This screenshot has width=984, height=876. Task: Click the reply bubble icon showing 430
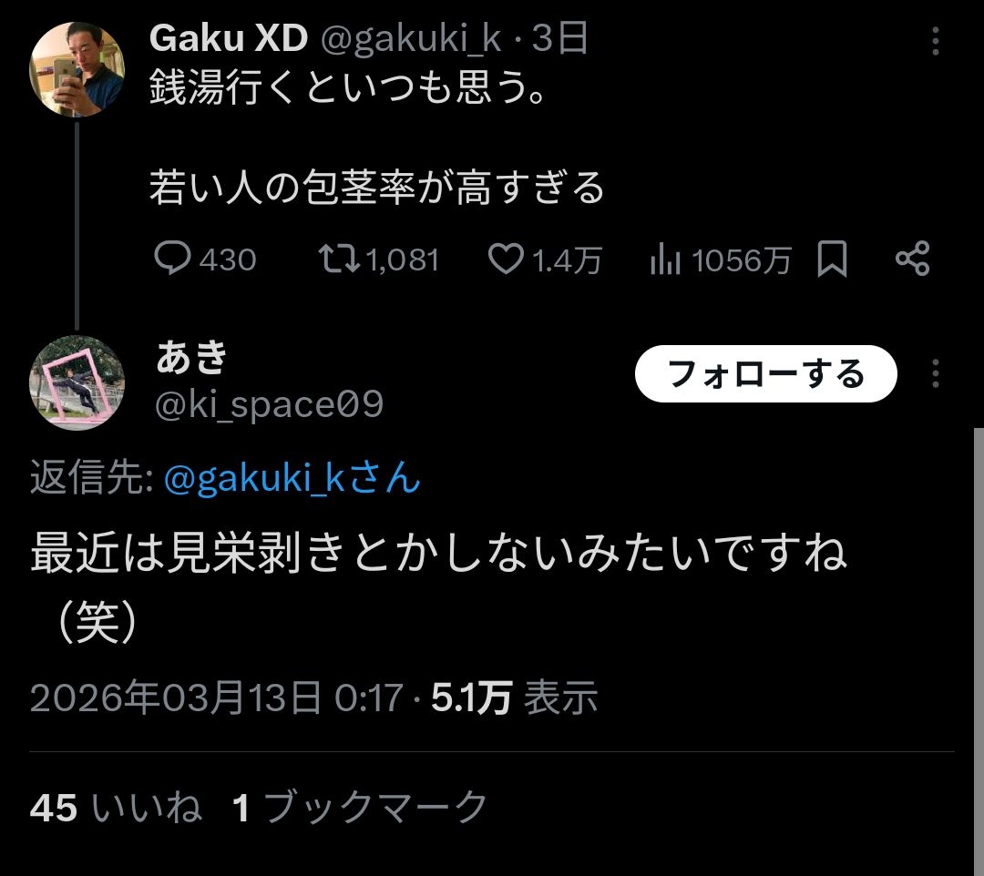(x=172, y=259)
